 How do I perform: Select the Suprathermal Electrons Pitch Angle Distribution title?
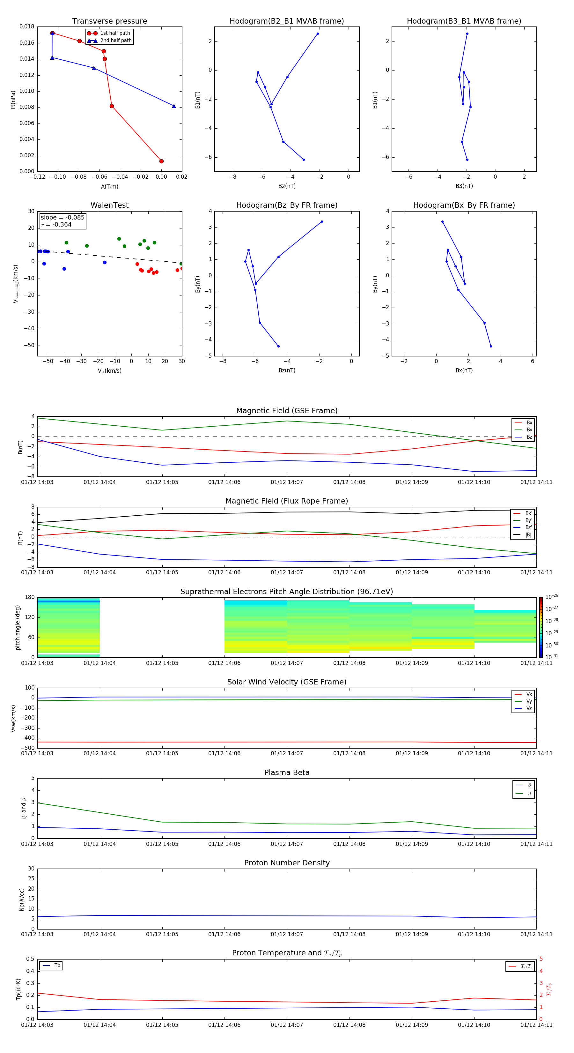coord(287,592)
